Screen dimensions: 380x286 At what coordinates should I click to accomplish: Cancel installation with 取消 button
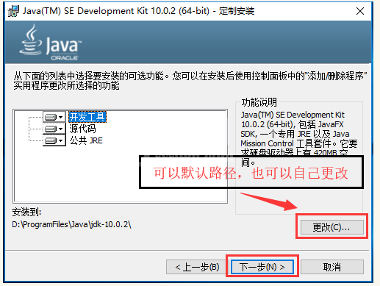(332, 267)
